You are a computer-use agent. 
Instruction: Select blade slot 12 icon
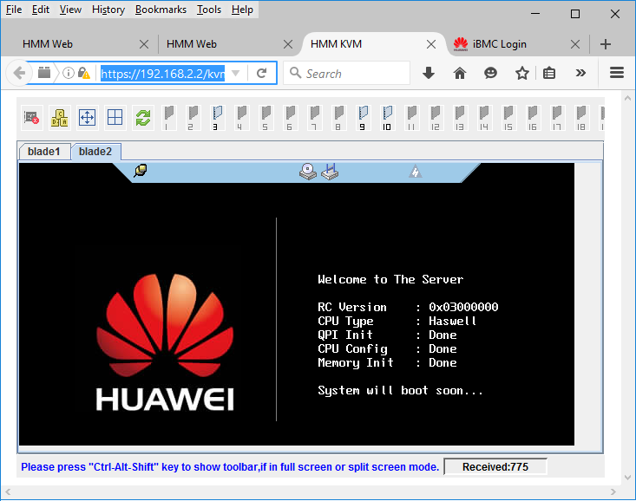click(x=436, y=118)
